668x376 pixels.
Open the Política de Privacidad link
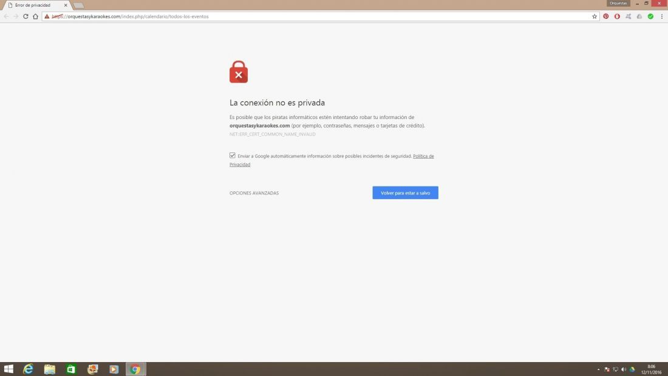pyautogui.click(x=332, y=160)
